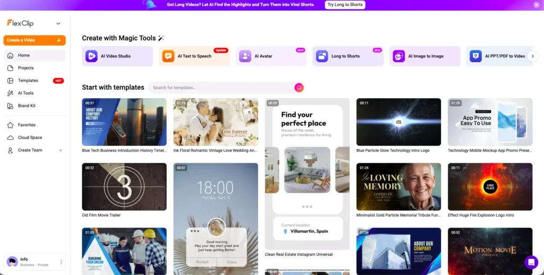The image size is (544, 275).
Task: Open the chat support bubble
Action: (x=531, y=262)
